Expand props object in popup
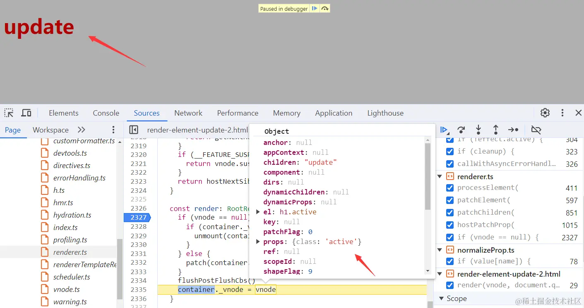 coord(258,242)
